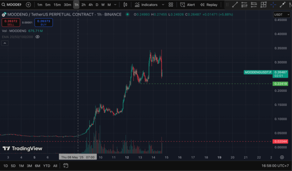The image size is (292, 171).
Task: Click the Indicators label button
Action: tap(149, 5)
